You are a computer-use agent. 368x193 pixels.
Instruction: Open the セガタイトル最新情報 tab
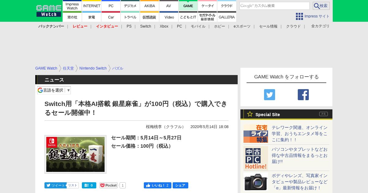pos(208,17)
